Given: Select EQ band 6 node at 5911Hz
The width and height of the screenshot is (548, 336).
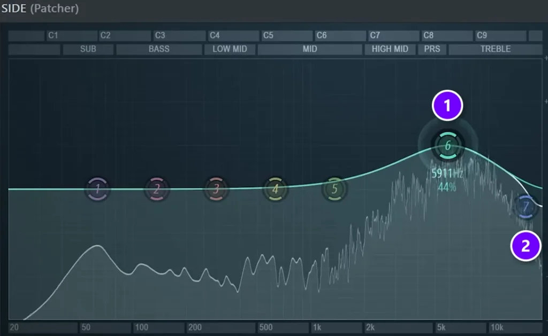Looking at the screenshot, I should point(448,145).
